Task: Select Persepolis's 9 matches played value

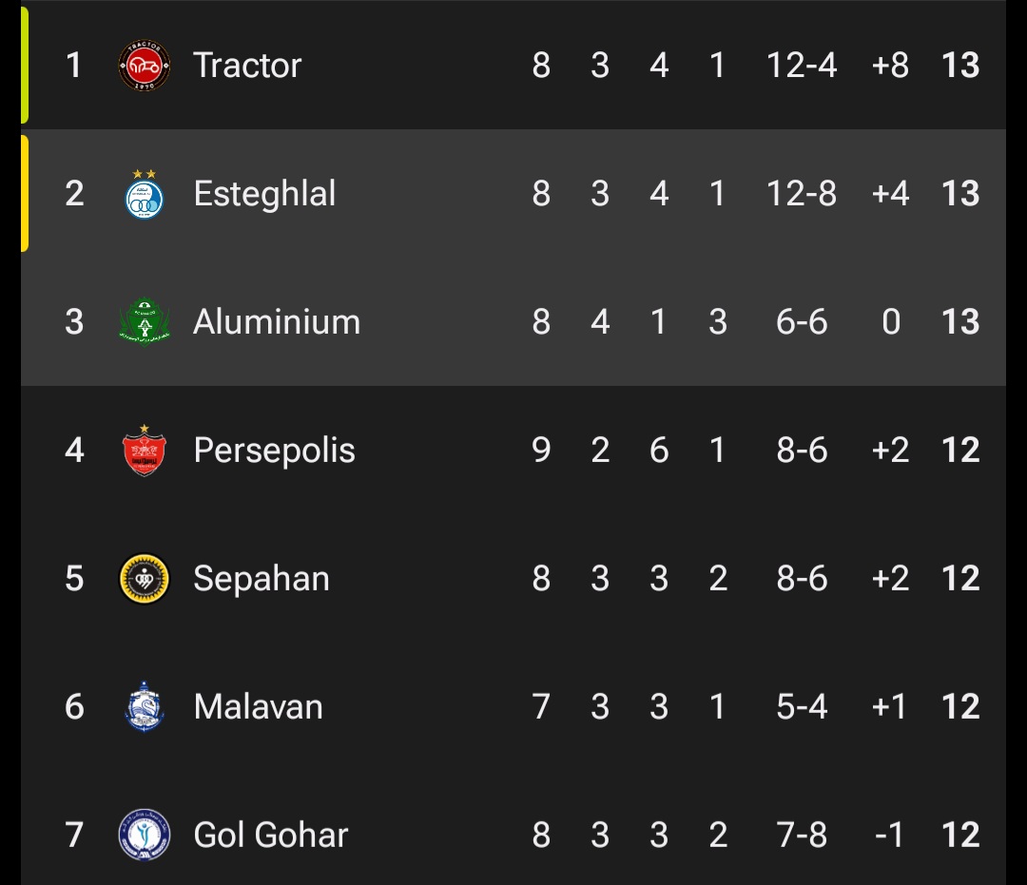Action: click(x=541, y=451)
